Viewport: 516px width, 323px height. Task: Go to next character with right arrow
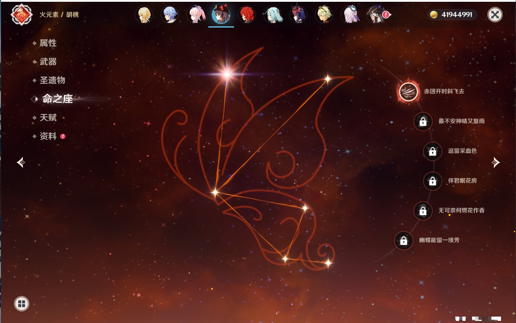pyautogui.click(x=496, y=162)
